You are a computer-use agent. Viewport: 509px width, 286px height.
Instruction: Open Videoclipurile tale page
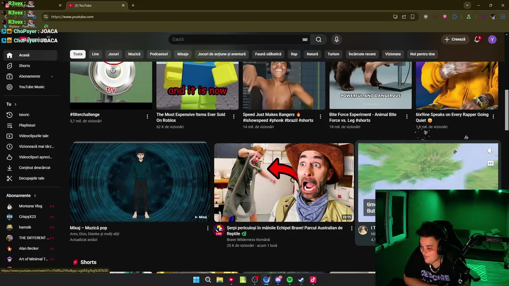[33, 136]
